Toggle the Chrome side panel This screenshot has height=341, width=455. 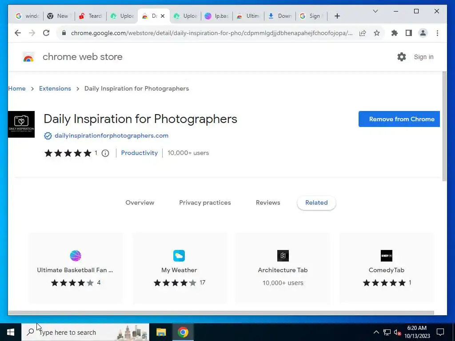point(409,33)
